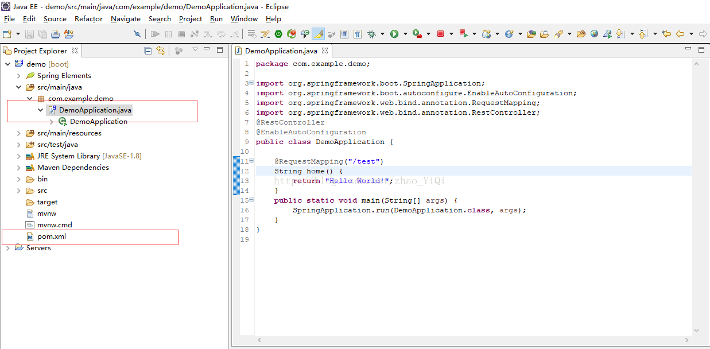Screen dimensions: 710x349
Task: Click the Debug bug icon
Action: coord(372,34)
